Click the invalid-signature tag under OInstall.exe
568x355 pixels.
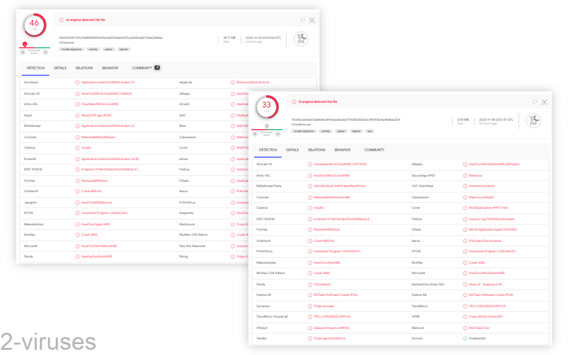(72, 49)
